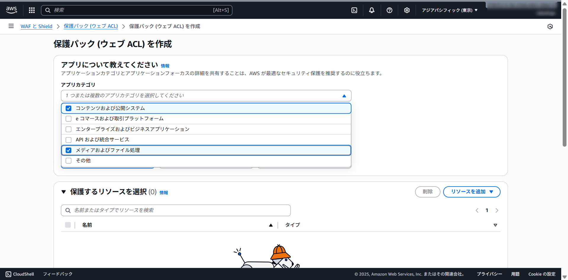Image resolution: width=568 pixels, height=280 pixels.
Task: Toggle the hamburger side navigation menu
Action: tap(11, 26)
